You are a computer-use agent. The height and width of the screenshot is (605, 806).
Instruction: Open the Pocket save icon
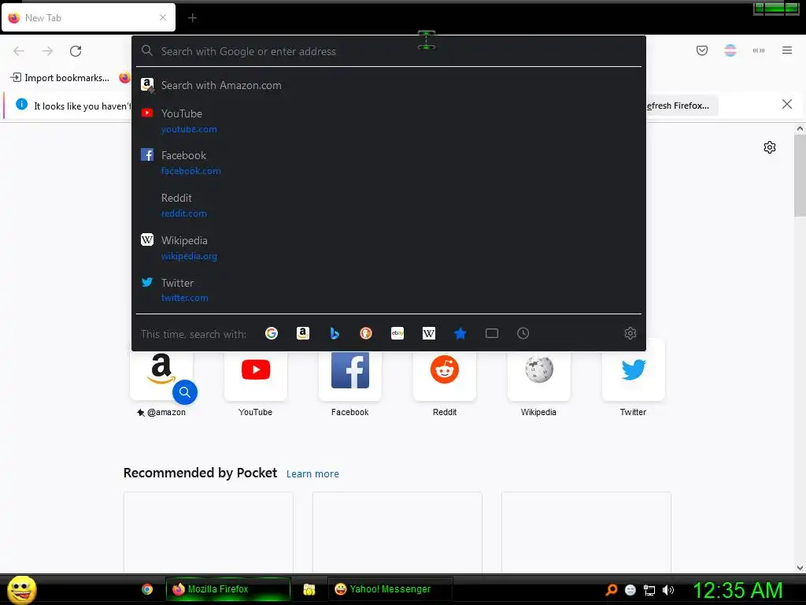701,50
